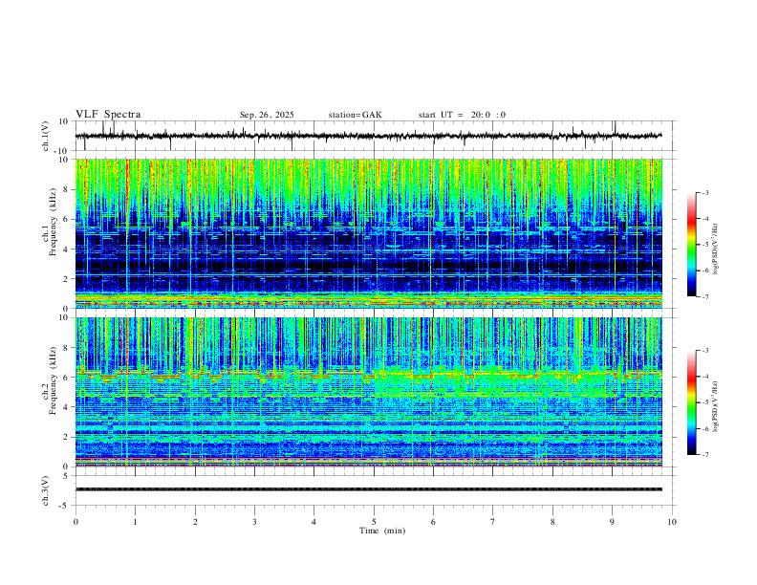Click the time axis tick label '4'

tap(314, 522)
